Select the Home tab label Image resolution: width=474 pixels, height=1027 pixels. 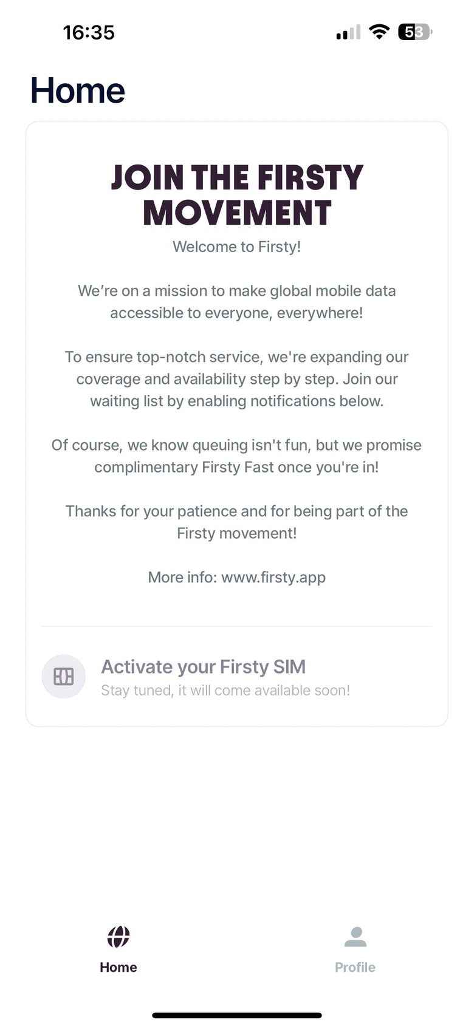pyautogui.click(x=118, y=967)
